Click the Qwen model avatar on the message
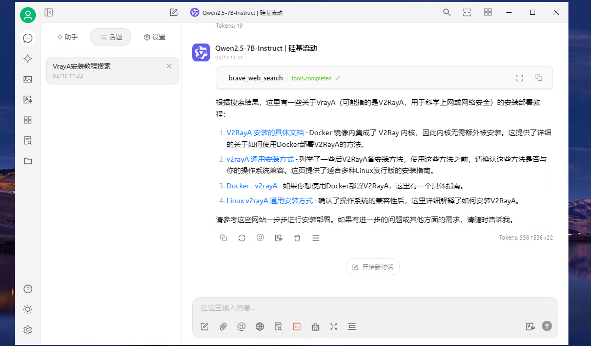 point(201,52)
